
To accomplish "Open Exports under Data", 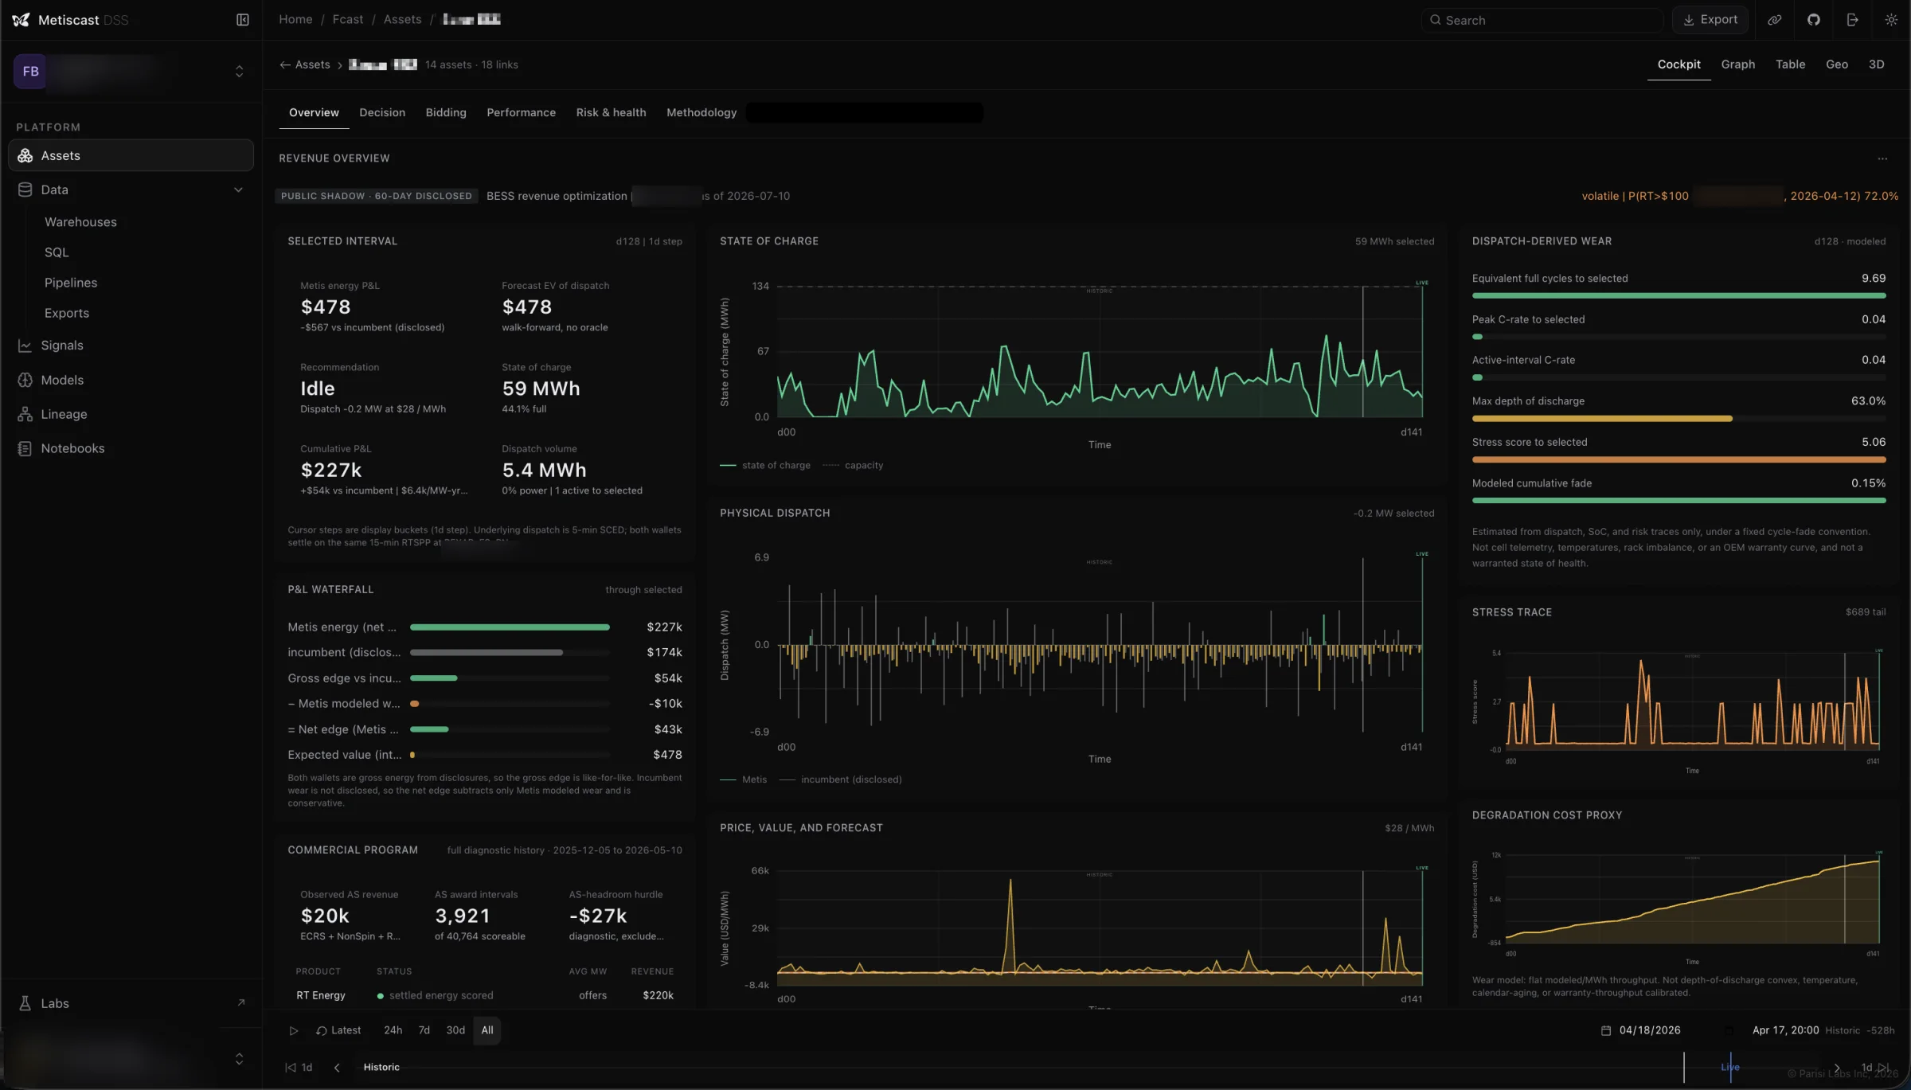I will click(x=67, y=313).
